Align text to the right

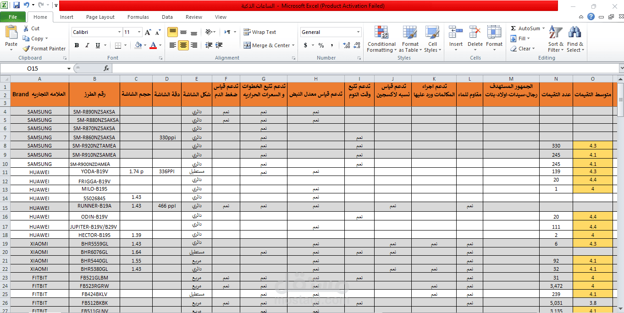[x=194, y=45]
